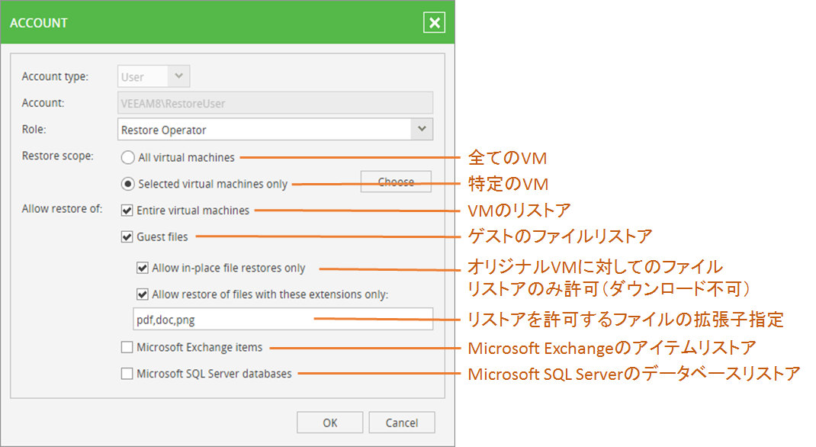The image size is (816, 447).
Task: Click the VEEAM8\RestoreUser account field
Action: [275, 103]
